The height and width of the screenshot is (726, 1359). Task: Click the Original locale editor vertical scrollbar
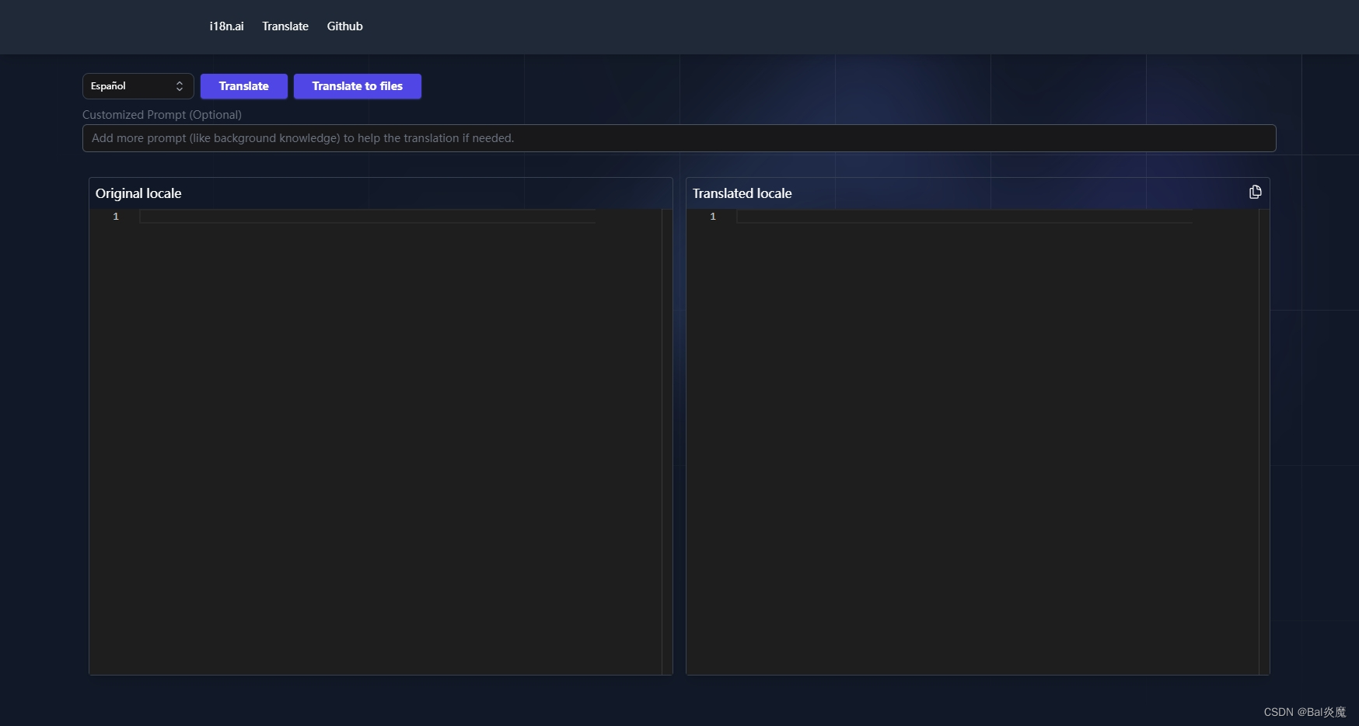tap(667, 442)
